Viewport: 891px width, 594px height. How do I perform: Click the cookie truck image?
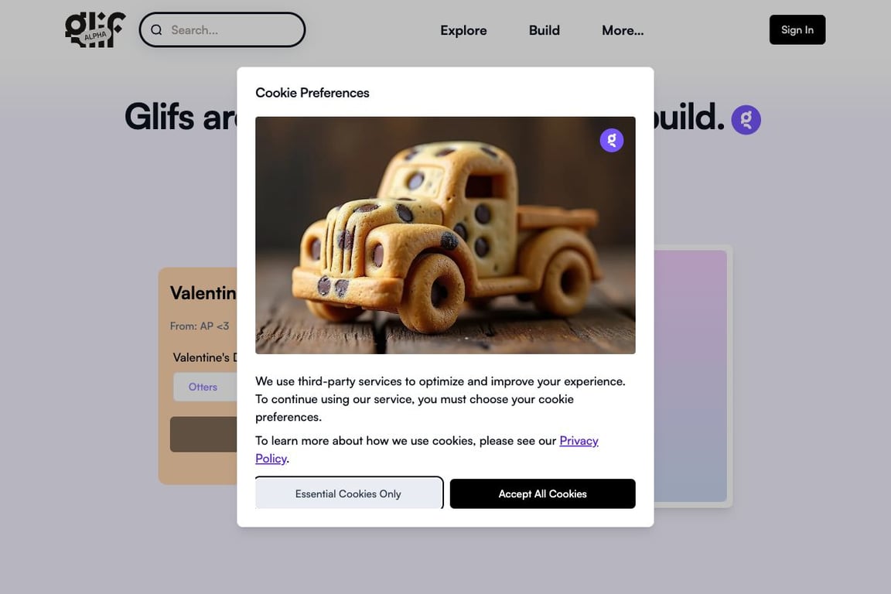coord(445,235)
